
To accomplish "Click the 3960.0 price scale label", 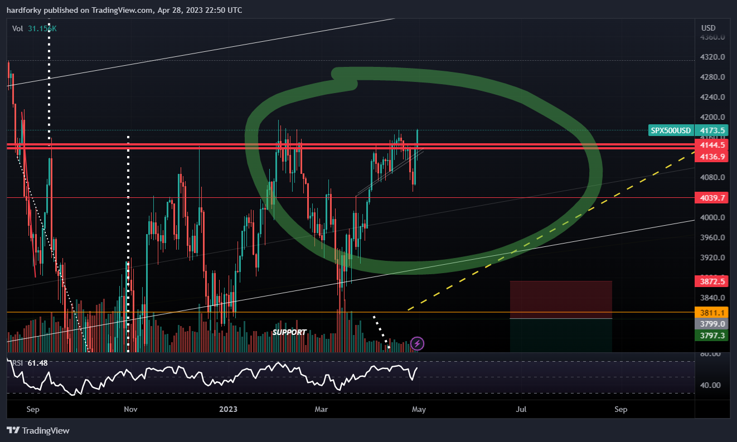I will point(712,237).
